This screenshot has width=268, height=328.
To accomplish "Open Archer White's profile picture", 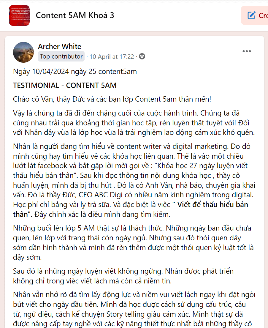I will [x=23, y=52].
